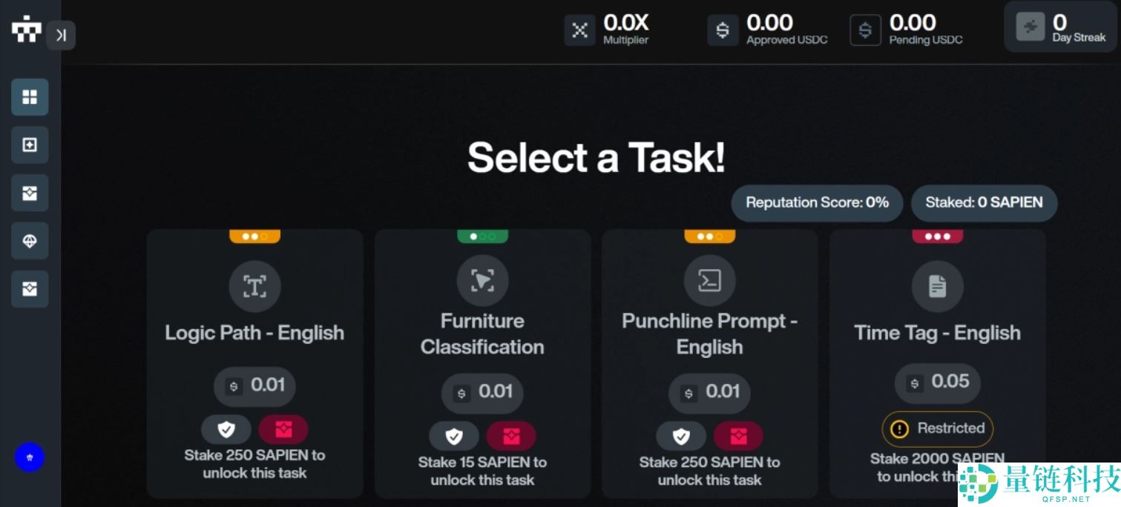This screenshot has height=507, width=1121.
Task: Select the Logic Path - English task
Action: (x=254, y=332)
